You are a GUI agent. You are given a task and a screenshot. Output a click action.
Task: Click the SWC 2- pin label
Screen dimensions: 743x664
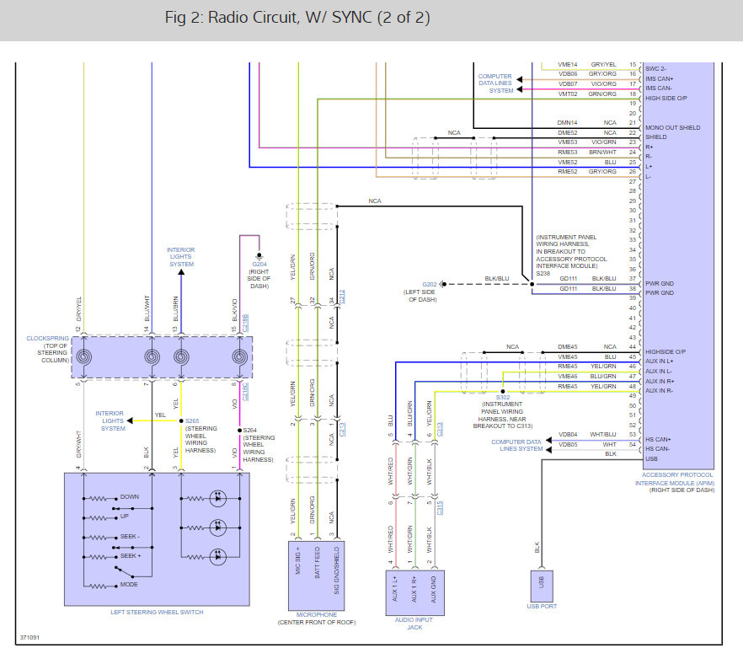tap(655, 69)
